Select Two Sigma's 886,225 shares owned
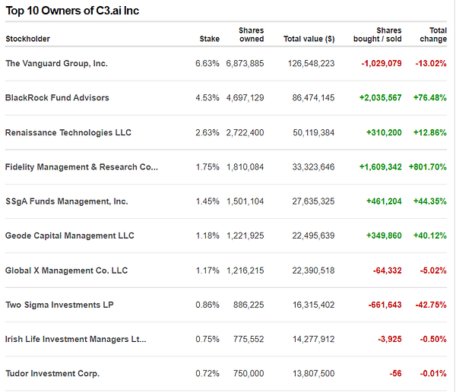 coord(249,305)
